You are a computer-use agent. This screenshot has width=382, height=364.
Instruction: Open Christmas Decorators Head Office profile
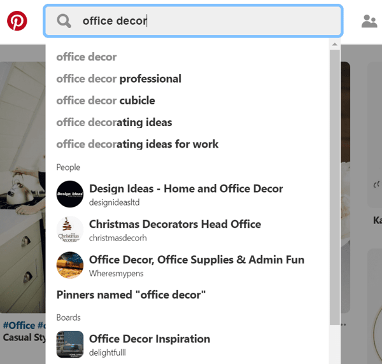pyautogui.click(x=175, y=224)
